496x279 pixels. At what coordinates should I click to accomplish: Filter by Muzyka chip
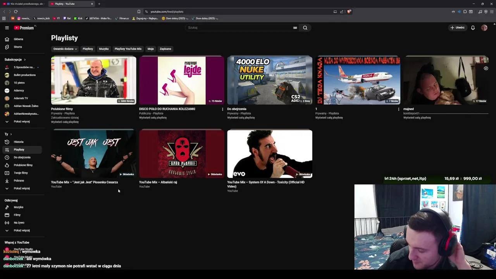click(104, 49)
